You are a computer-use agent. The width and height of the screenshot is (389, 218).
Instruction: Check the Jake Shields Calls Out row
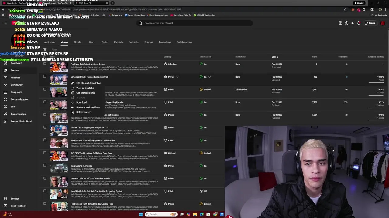[x=45, y=191]
